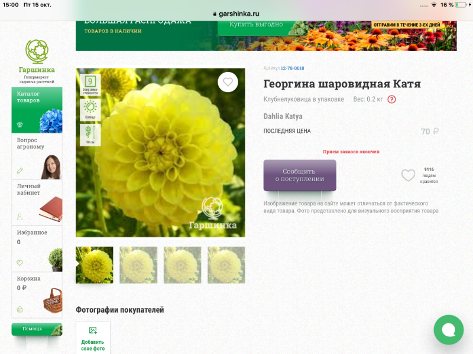Select the last dahlia thumbnail

pos(226,265)
